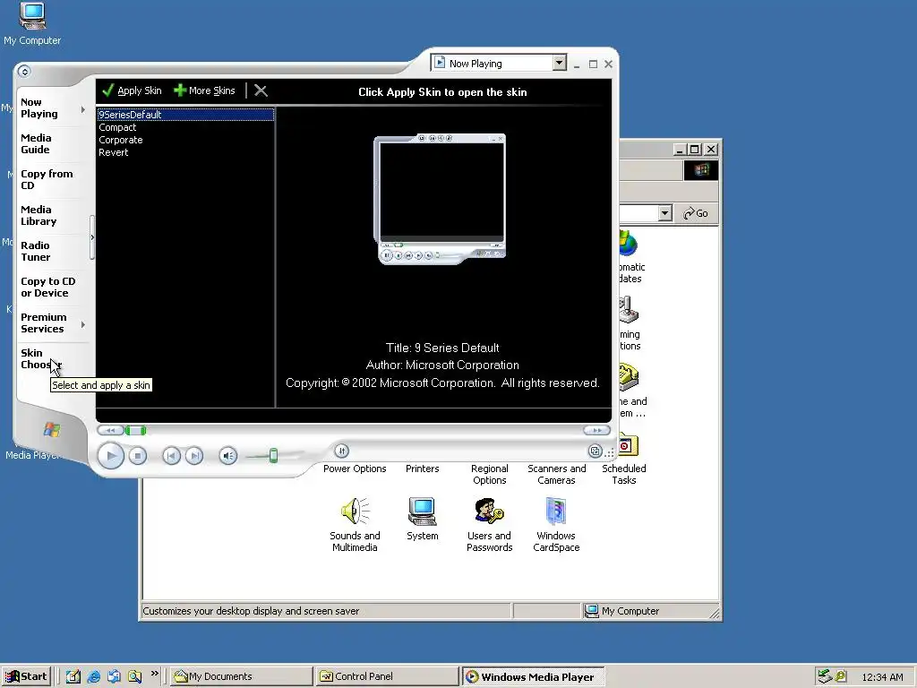Open the Skin Chooser tab
Viewport: 917px width, 688px height.
click(x=39, y=358)
